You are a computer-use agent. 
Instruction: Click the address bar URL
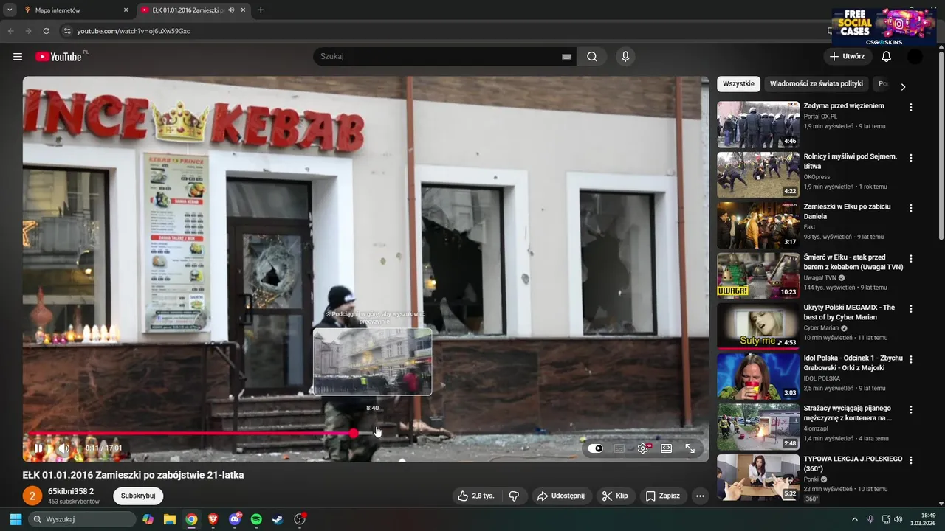click(134, 31)
